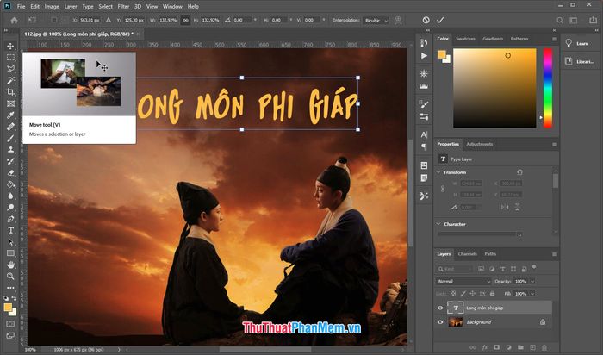Select the Frame tool

point(10,104)
